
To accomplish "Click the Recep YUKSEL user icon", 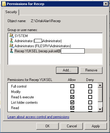I will click(x=12, y=51).
